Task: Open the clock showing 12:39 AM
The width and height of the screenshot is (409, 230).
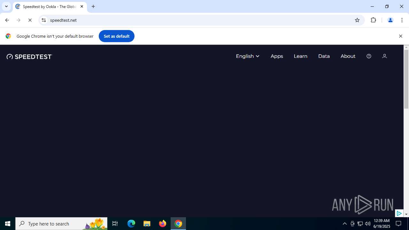Action: pos(382,224)
